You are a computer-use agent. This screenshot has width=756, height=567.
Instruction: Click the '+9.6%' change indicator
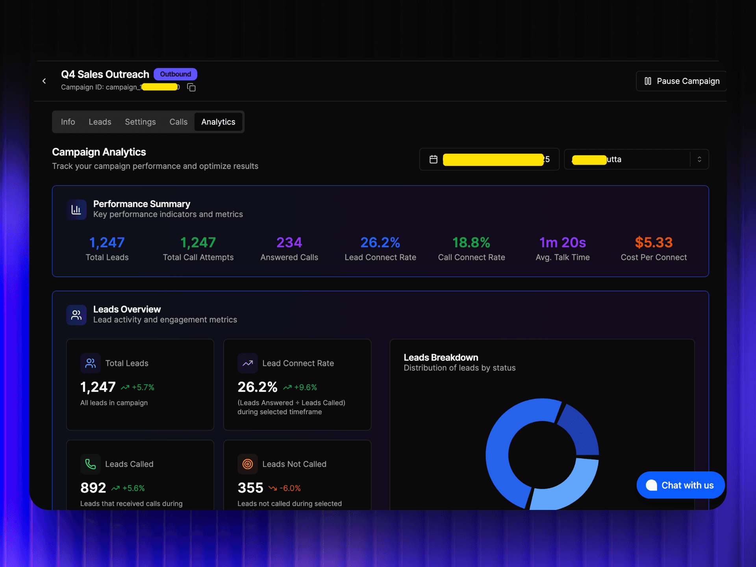pos(306,387)
